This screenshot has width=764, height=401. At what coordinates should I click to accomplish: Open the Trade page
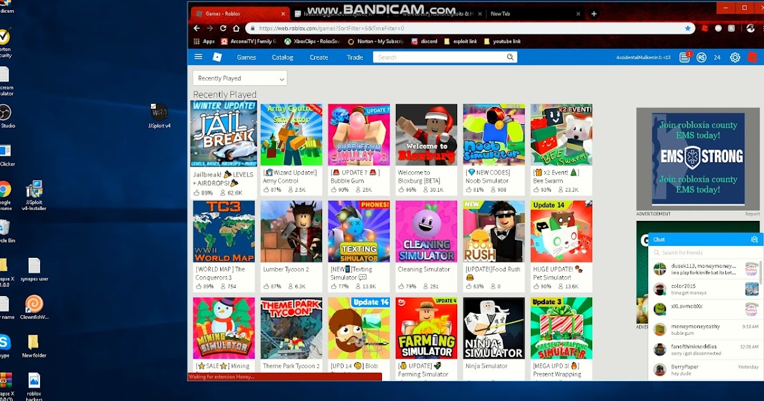[355, 57]
